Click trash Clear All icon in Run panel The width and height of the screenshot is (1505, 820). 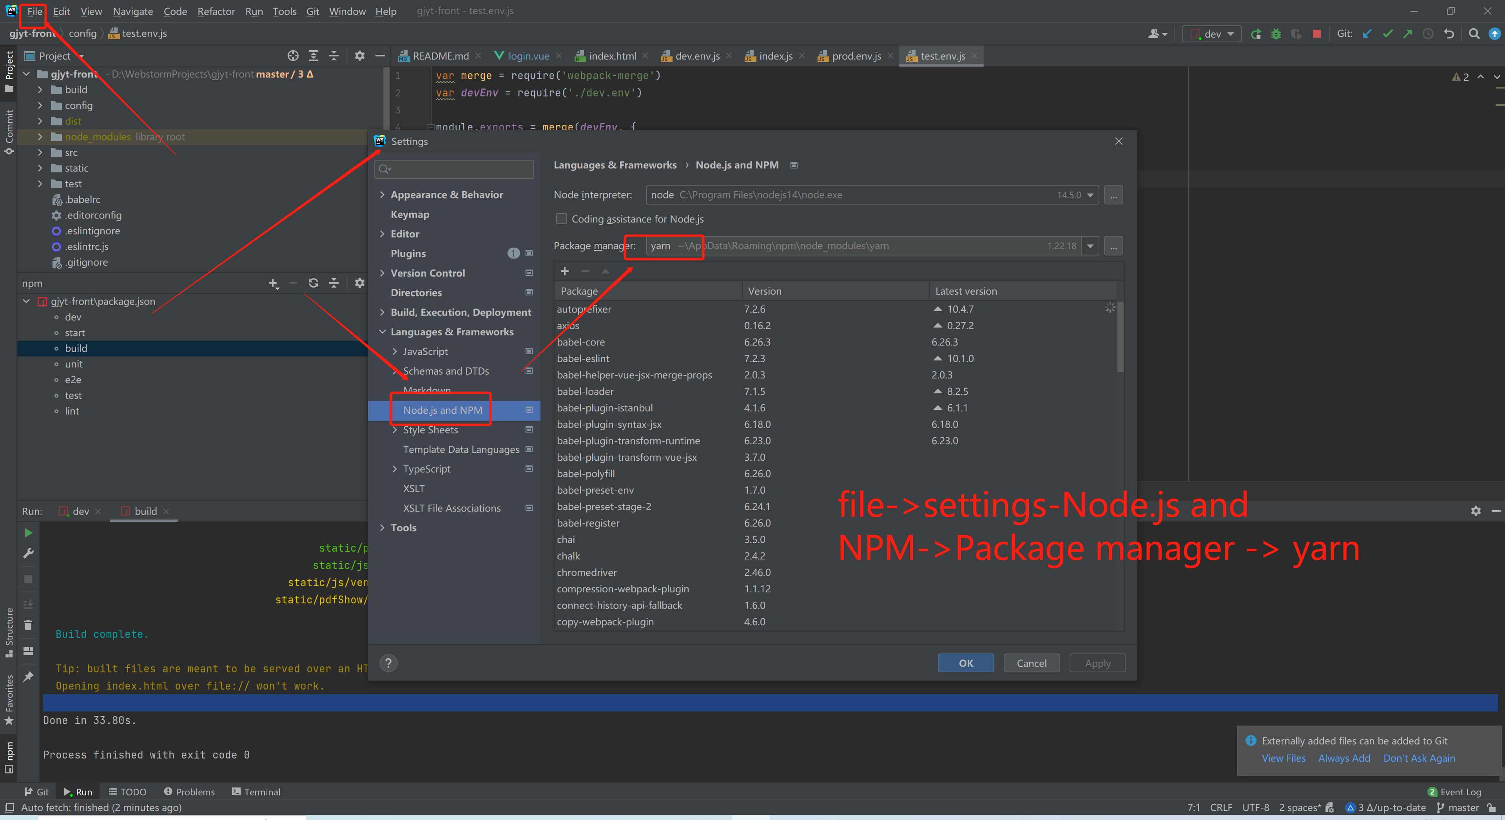[x=28, y=625]
